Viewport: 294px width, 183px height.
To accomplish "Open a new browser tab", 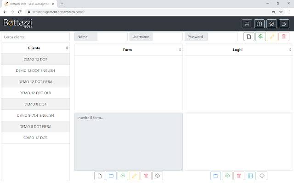I will click(62, 4).
